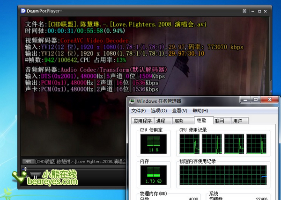Screen dimensions: 281x200
Task: Click the 1509Kbps audio input bitrate
Action: (152, 76)
